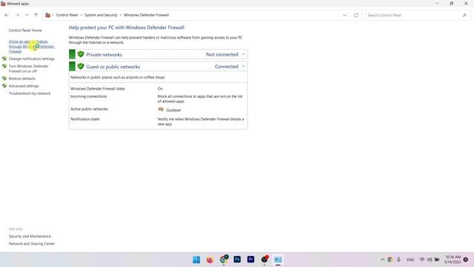Open Change notification settings
This screenshot has width=474, height=267.
[32, 59]
